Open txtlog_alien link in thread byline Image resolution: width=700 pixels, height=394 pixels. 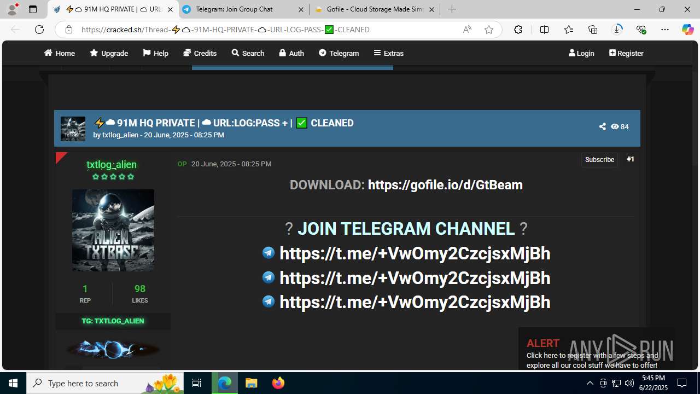pyautogui.click(x=120, y=135)
